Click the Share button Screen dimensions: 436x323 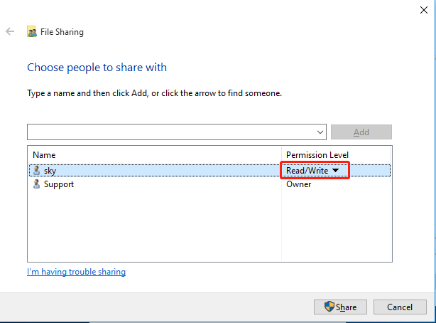(340, 307)
